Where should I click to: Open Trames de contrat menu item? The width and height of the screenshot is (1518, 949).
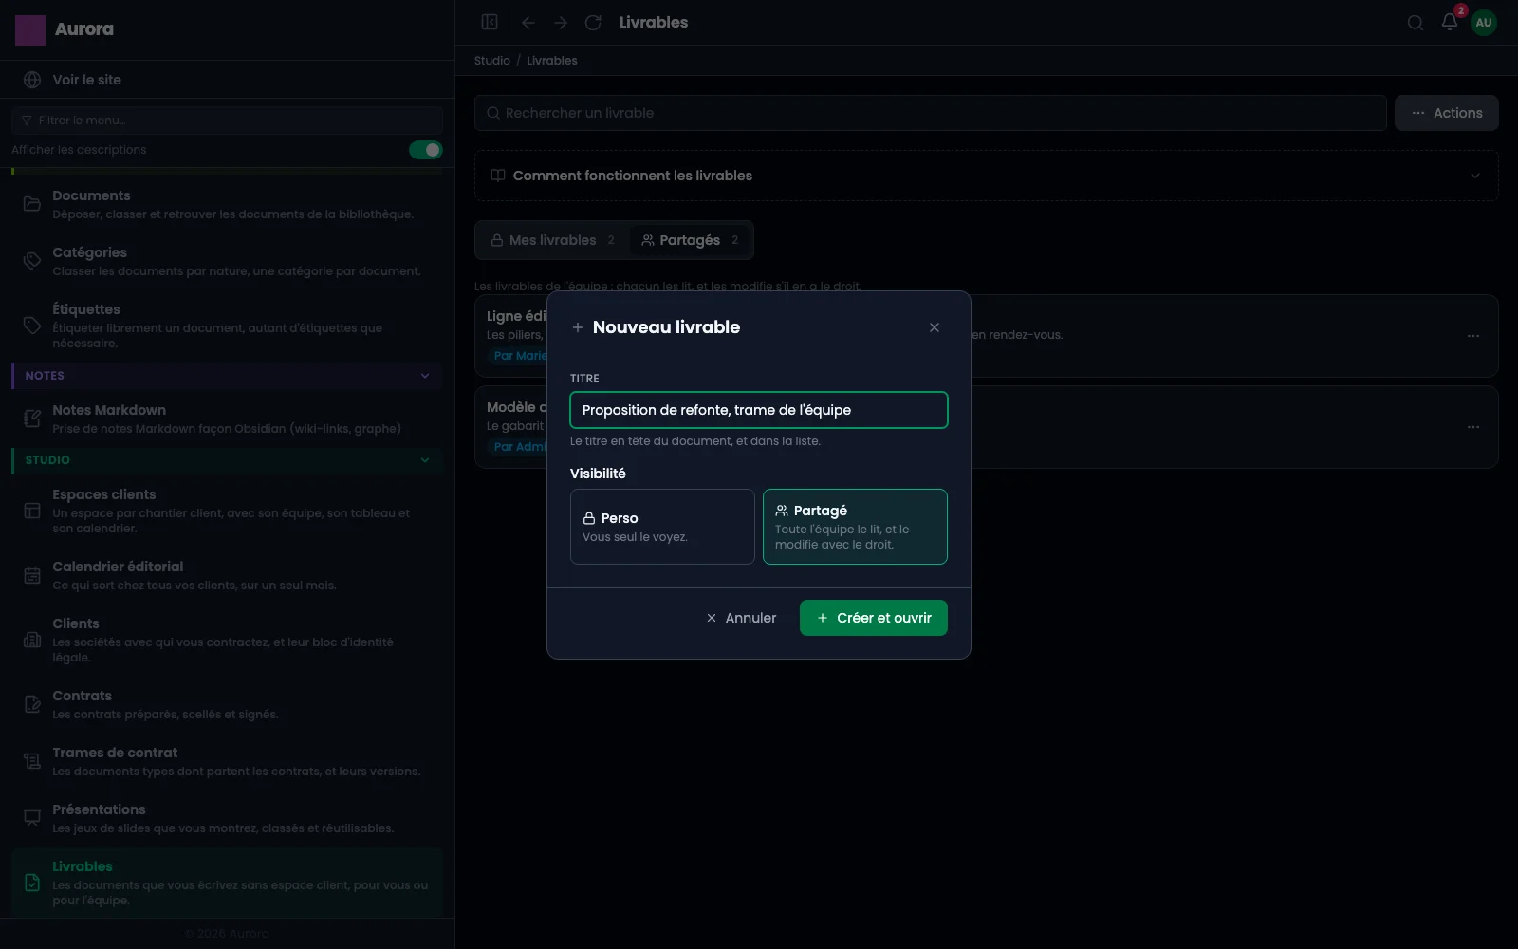pyautogui.click(x=228, y=761)
